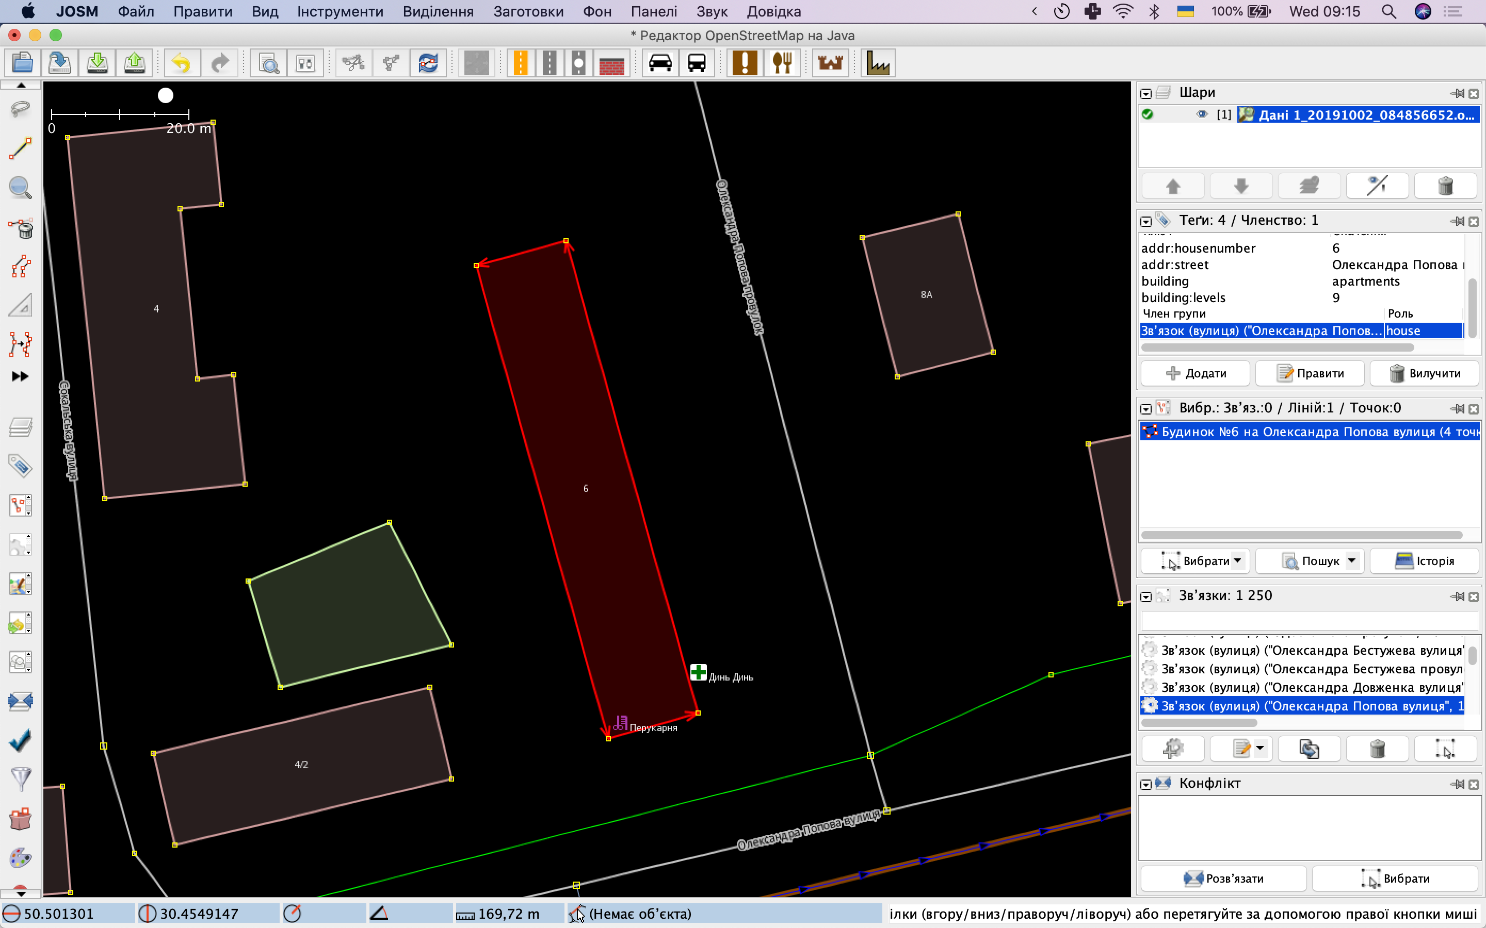The width and height of the screenshot is (1486, 928).
Task: Toggle the Map Paint Styles sidebar button
Action: [x=21, y=858]
